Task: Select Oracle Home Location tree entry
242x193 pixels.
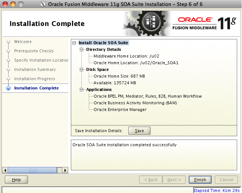Action: (136, 63)
